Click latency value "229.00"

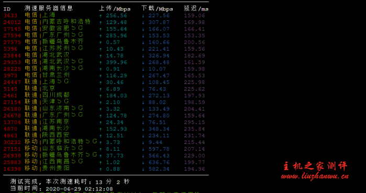click(194, 155)
